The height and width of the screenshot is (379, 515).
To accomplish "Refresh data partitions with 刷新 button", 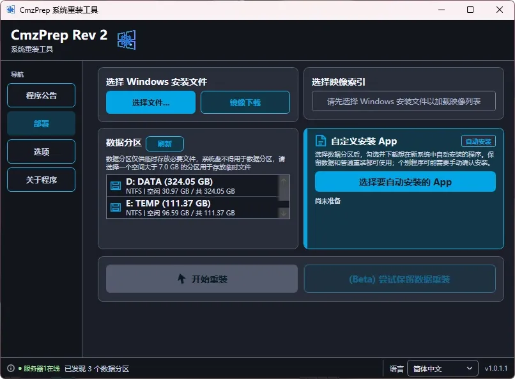I will 165,144.
